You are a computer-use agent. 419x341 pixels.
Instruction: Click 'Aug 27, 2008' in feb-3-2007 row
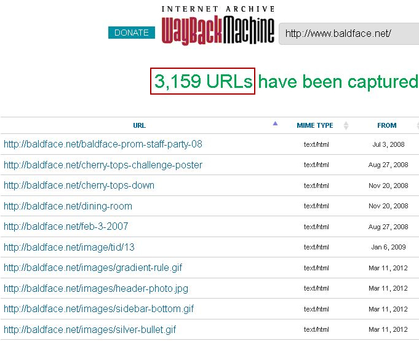tap(388, 227)
